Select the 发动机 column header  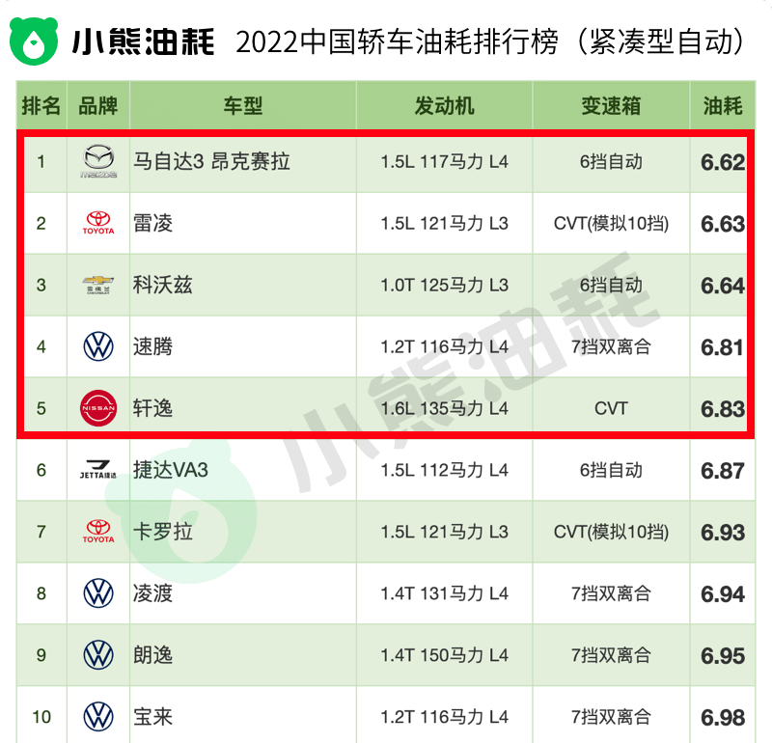tap(444, 106)
